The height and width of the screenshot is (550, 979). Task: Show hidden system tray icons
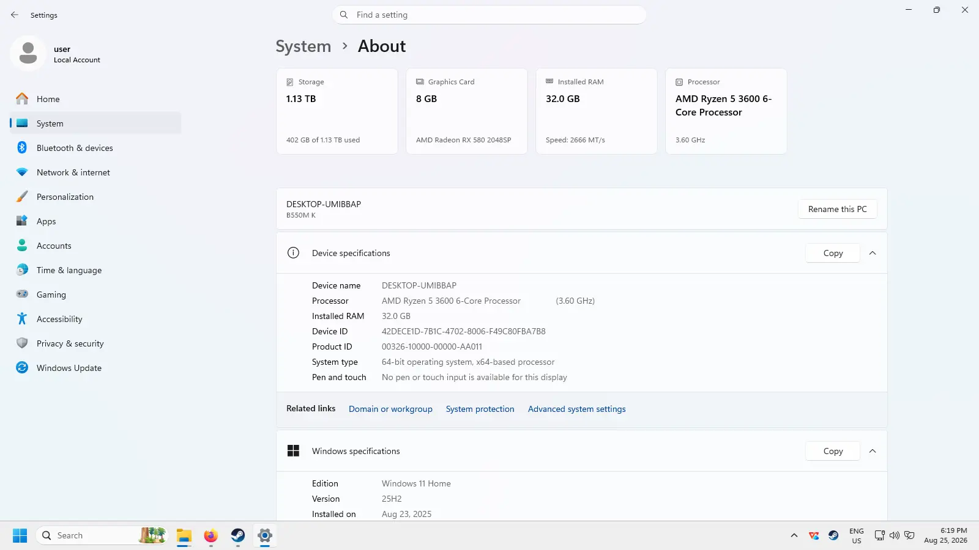[x=794, y=535]
